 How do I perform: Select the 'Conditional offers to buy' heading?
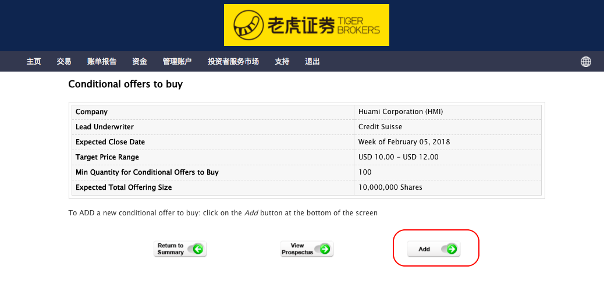tap(126, 84)
